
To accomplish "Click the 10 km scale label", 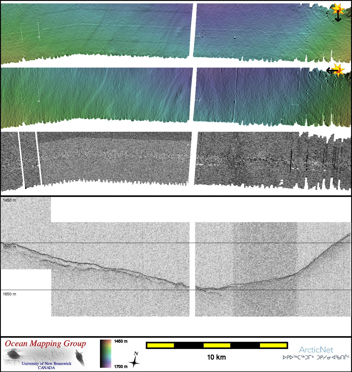I will 216,357.
